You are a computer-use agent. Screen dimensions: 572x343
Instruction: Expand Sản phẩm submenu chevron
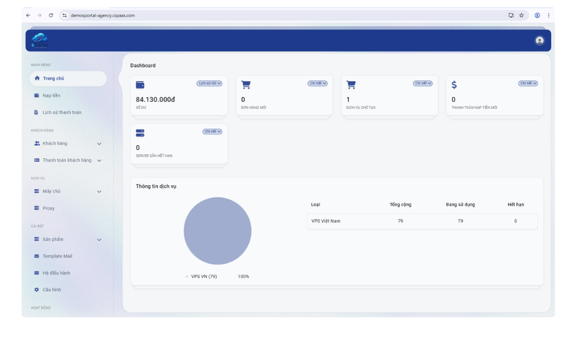click(x=99, y=240)
